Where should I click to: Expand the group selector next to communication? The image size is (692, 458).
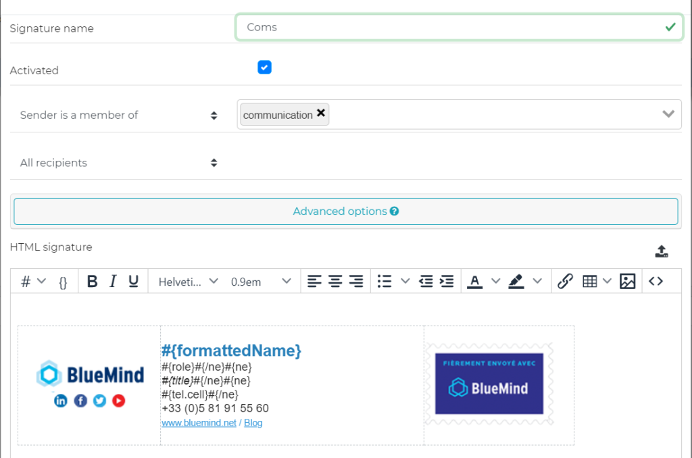pyautogui.click(x=668, y=114)
